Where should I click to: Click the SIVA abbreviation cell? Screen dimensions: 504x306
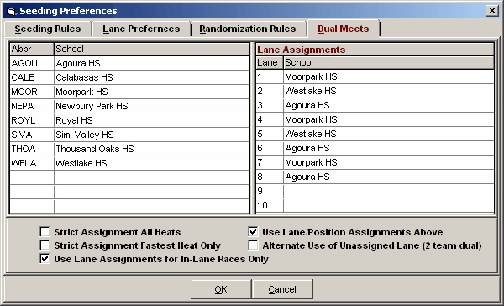(32, 135)
